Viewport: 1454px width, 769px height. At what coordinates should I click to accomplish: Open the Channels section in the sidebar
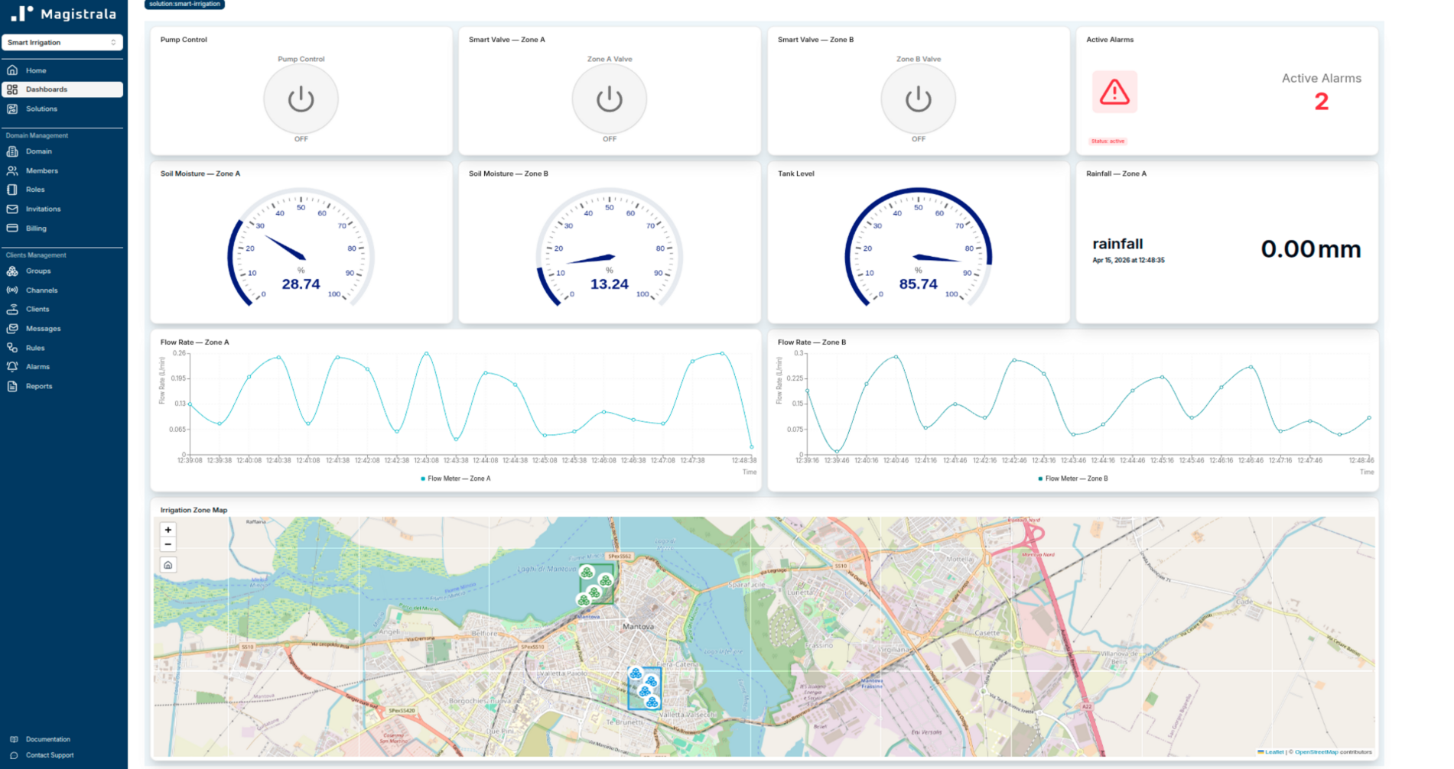point(41,290)
